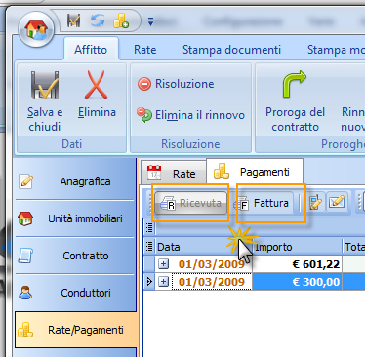Click the save icon in quick access toolbar
Image resolution: width=365 pixels, height=357 pixels.
[x=74, y=20]
